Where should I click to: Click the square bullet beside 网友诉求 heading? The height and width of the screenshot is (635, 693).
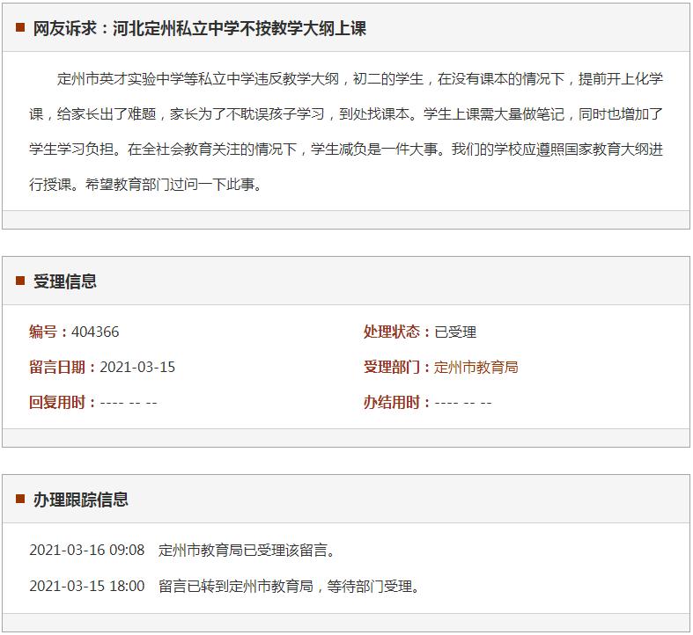20,28
